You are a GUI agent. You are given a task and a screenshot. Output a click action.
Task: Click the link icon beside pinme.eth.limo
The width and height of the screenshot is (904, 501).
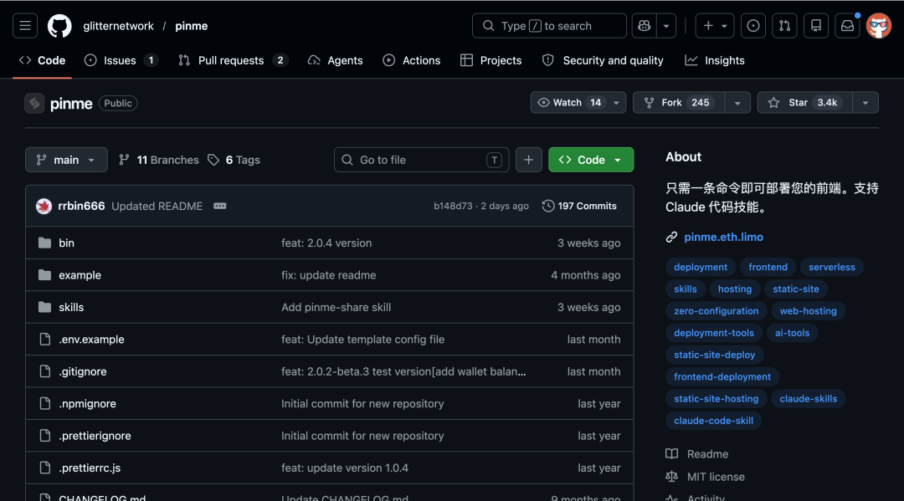pyautogui.click(x=671, y=238)
